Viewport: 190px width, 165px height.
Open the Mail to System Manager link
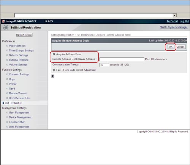[173, 27]
